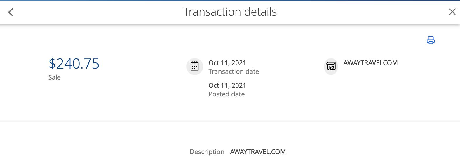Click the Posted date label
Viewport: 460px width, 161px height.
point(226,94)
